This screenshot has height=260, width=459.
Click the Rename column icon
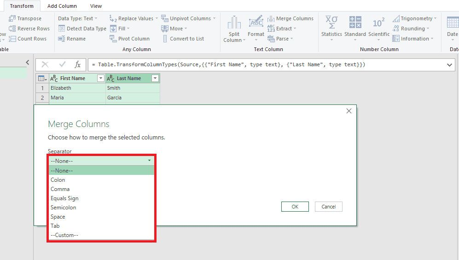pos(62,39)
